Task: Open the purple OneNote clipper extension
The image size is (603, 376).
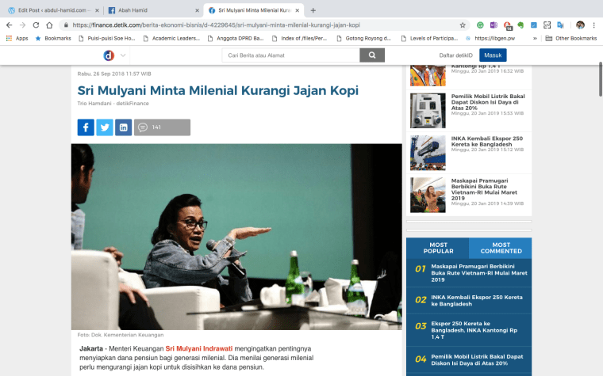Action: point(494,25)
